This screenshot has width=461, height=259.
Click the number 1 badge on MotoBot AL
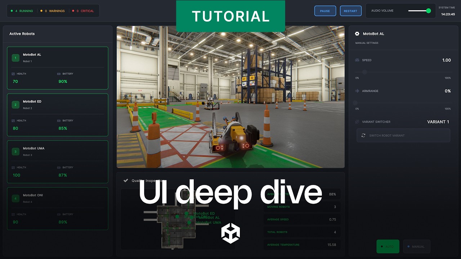pyautogui.click(x=15, y=58)
